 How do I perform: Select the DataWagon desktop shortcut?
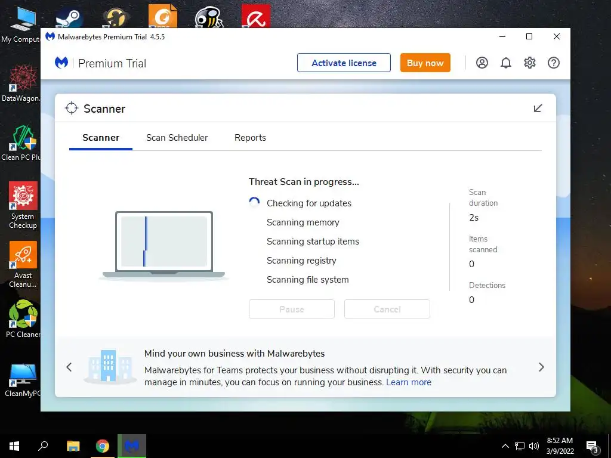(21, 83)
